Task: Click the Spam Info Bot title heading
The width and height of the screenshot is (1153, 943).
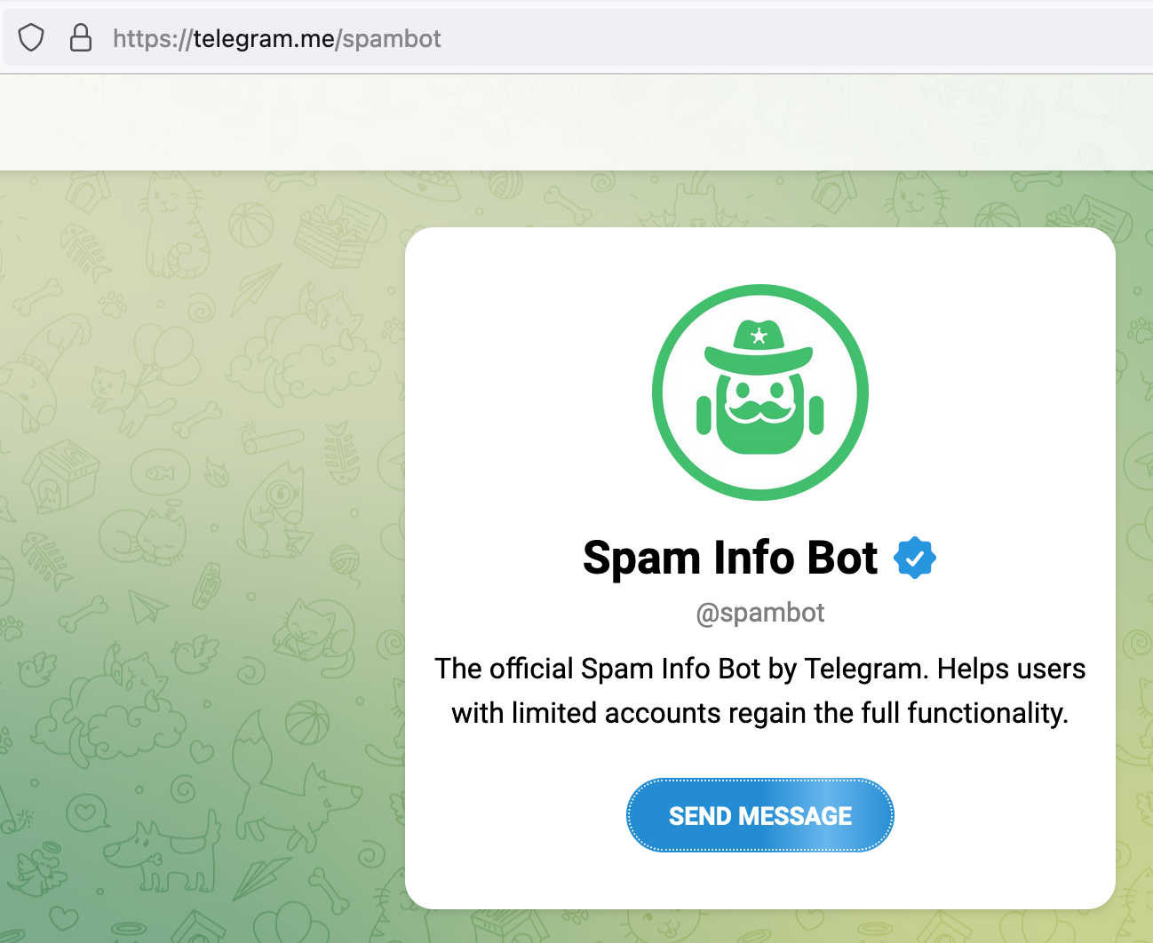Action: 730,558
